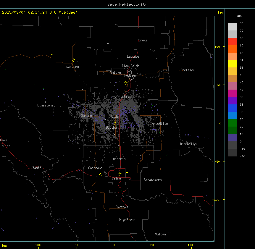Select the yellow diamond marker near RedDeer
The image size is (255, 249).
[126, 83]
